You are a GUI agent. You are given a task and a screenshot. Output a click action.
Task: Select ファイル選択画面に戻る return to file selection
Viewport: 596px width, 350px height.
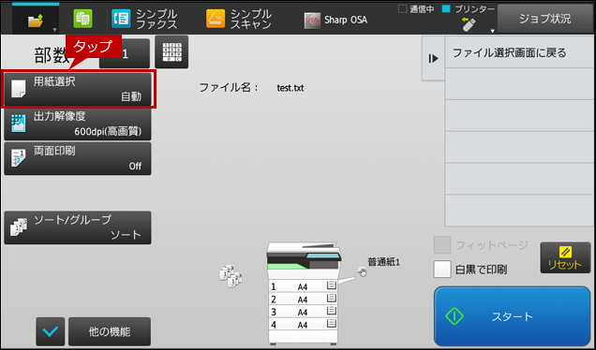click(x=519, y=52)
